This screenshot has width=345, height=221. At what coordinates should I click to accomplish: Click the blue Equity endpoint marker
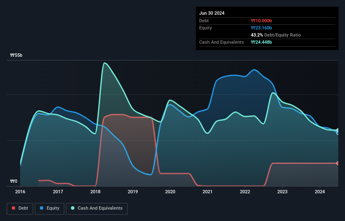tap(338, 133)
